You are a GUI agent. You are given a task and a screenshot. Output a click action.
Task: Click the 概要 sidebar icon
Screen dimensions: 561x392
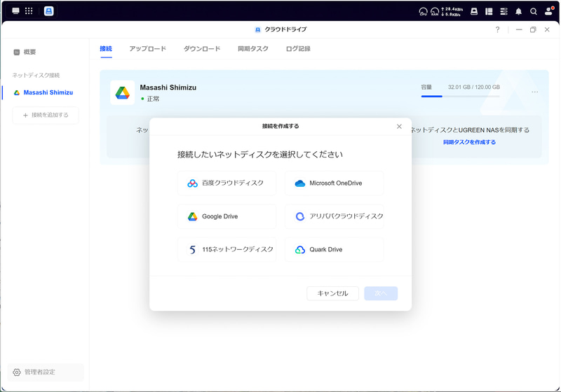pos(16,52)
